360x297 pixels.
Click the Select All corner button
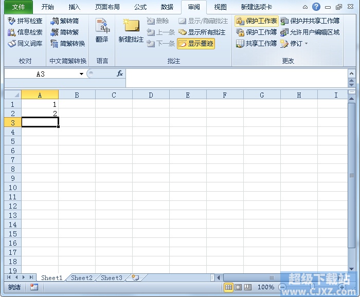pos(13,95)
